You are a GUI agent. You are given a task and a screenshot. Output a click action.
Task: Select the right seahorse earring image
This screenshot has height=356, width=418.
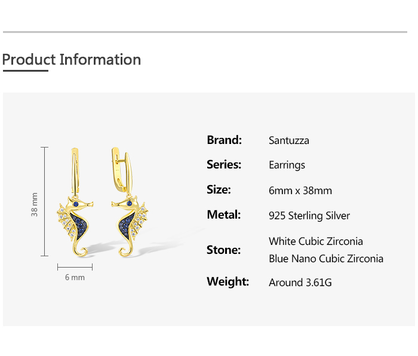(x=128, y=209)
